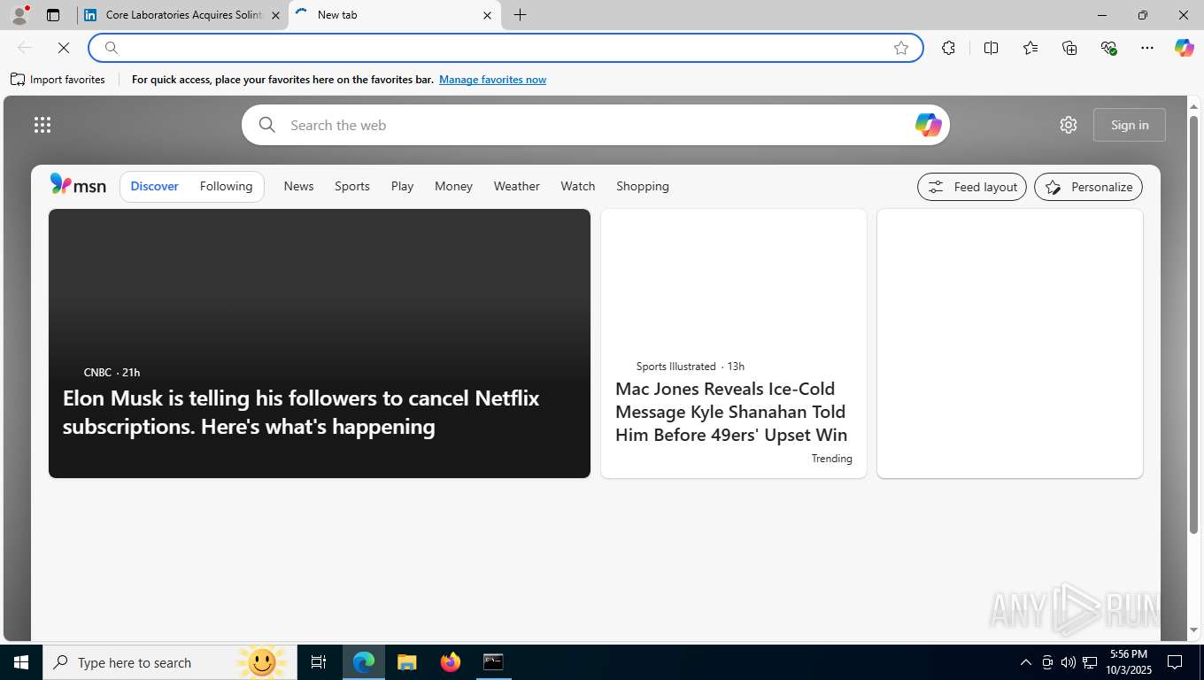Open Settings and more ellipsis menu
This screenshot has width=1204, height=680.
(1147, 48)
